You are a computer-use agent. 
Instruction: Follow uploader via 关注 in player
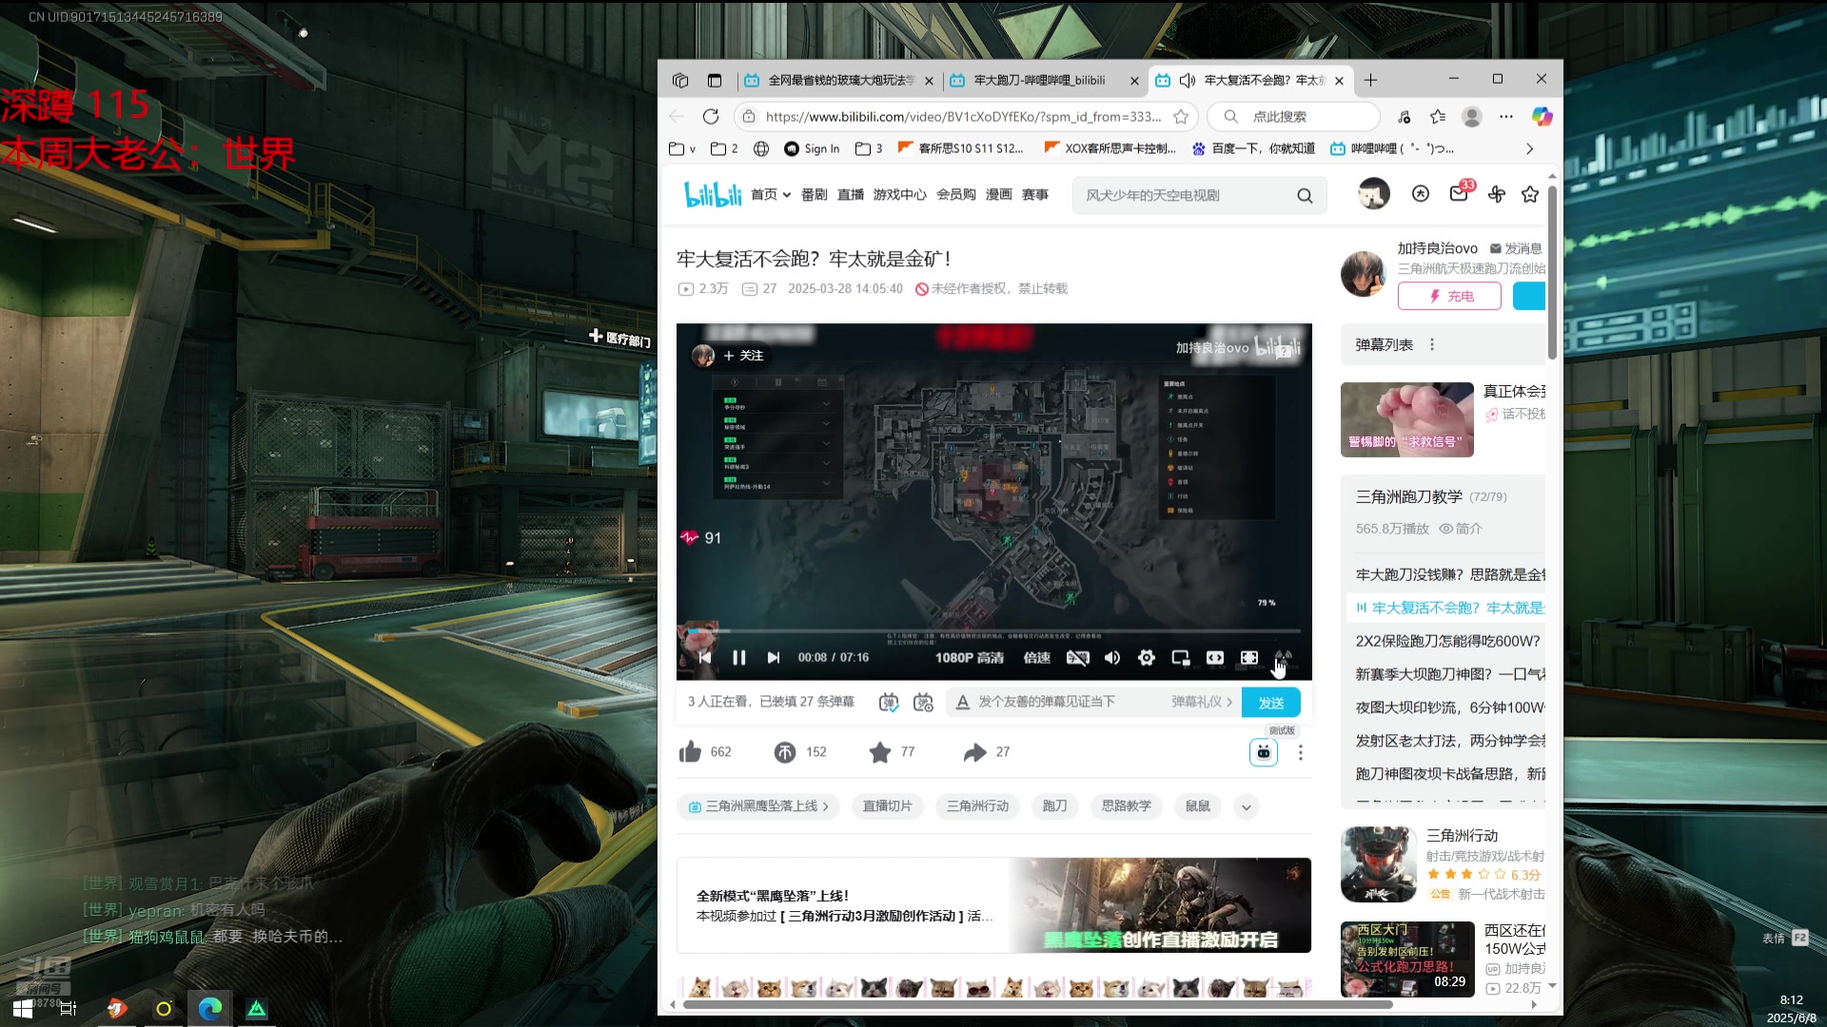point(742,355)
